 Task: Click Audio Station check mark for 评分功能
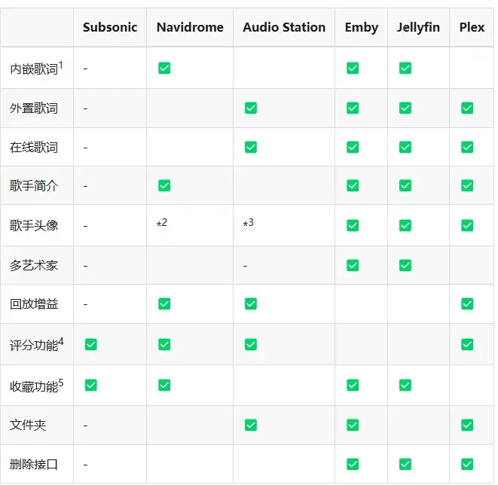tap(251, 344)
